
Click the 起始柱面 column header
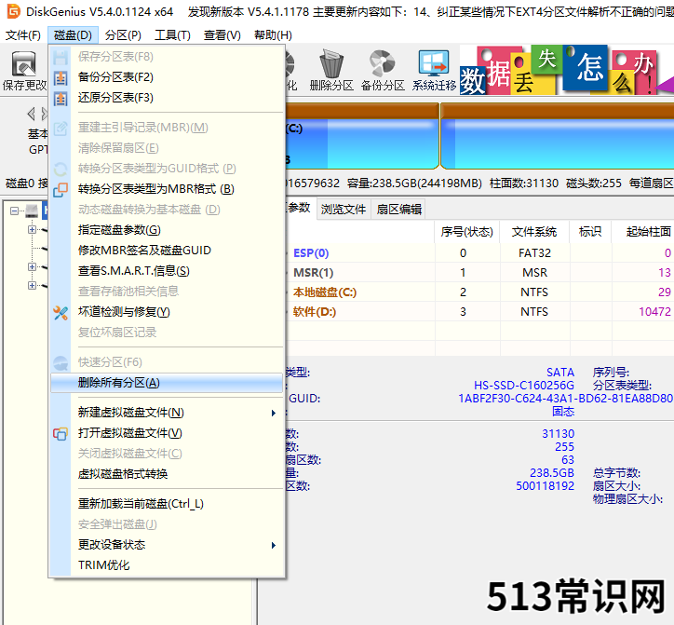coord(643,232)
